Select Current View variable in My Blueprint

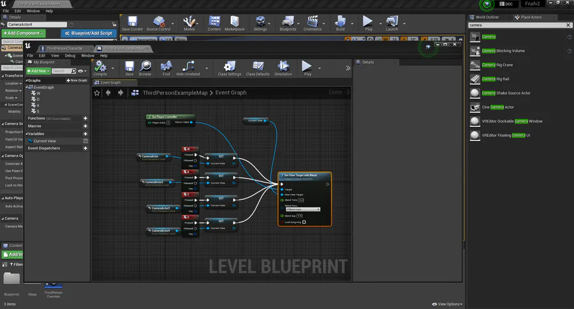coord(45,141)
